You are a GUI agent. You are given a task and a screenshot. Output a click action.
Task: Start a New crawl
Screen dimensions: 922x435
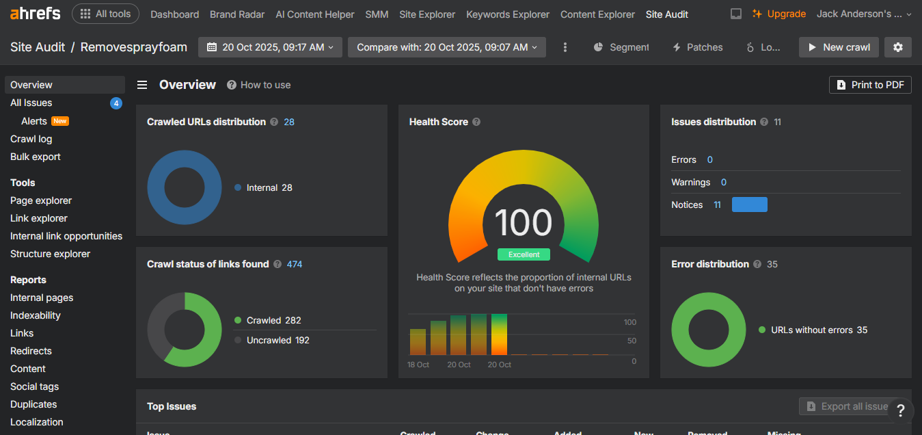839,47
